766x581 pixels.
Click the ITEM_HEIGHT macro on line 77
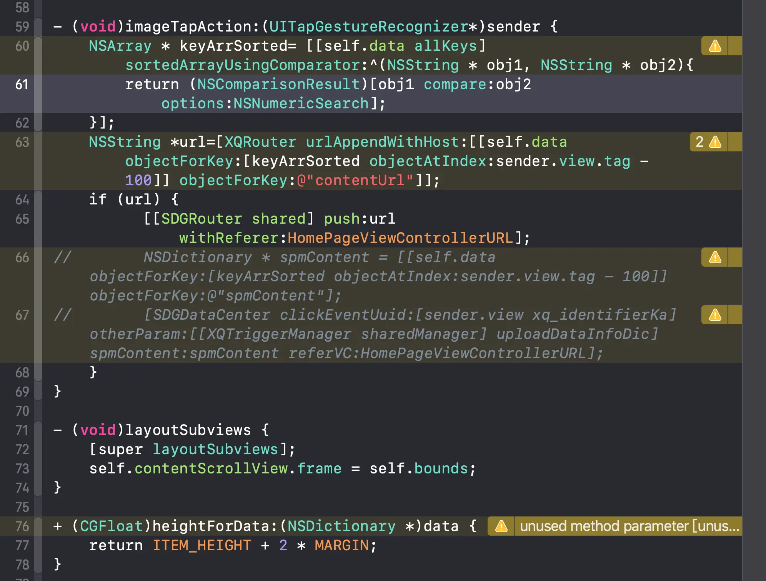pos(202,546)
